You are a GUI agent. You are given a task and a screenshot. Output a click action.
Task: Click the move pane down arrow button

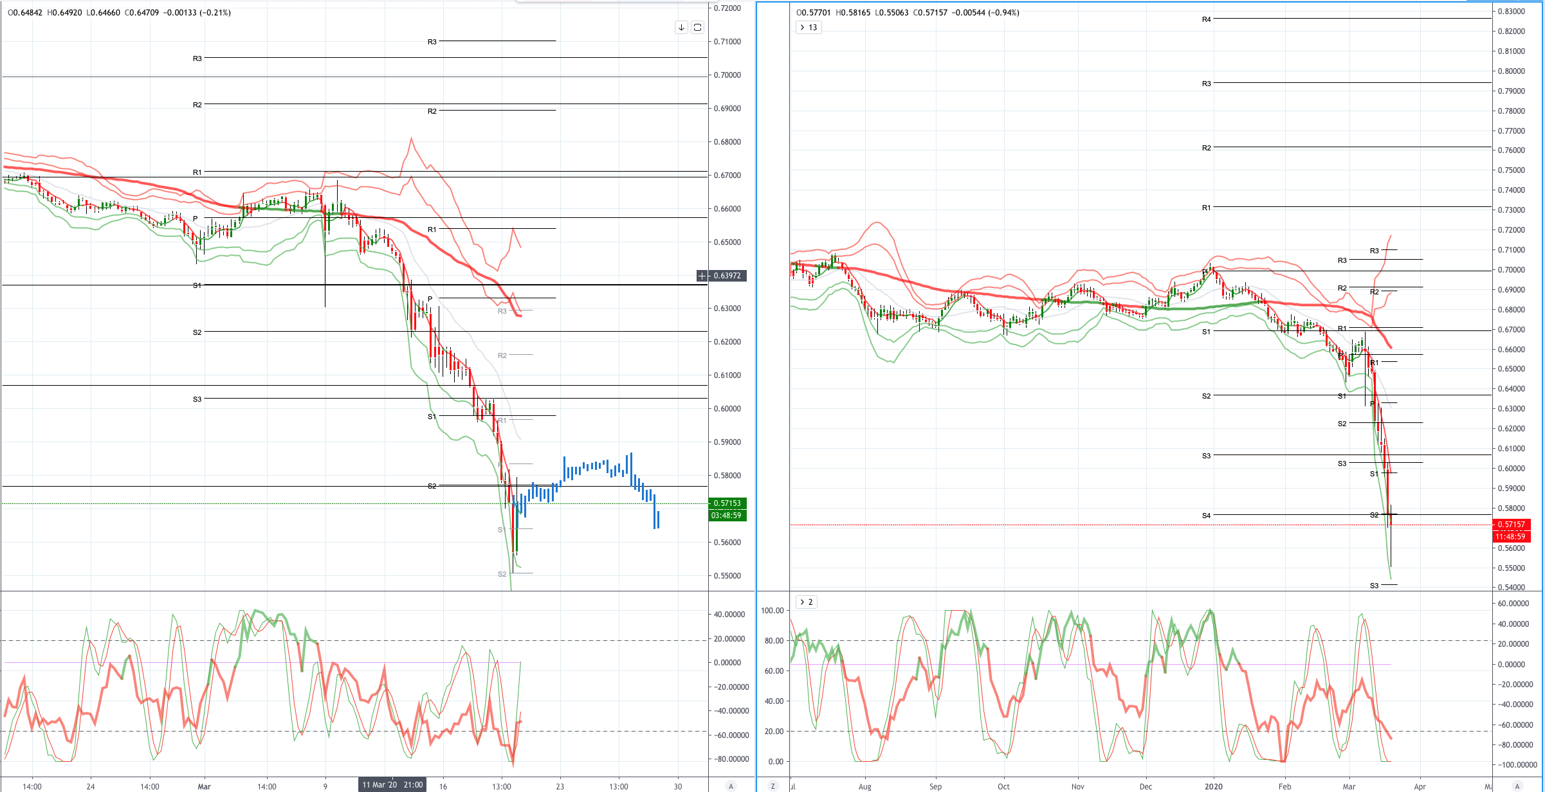tap(681, 27)
